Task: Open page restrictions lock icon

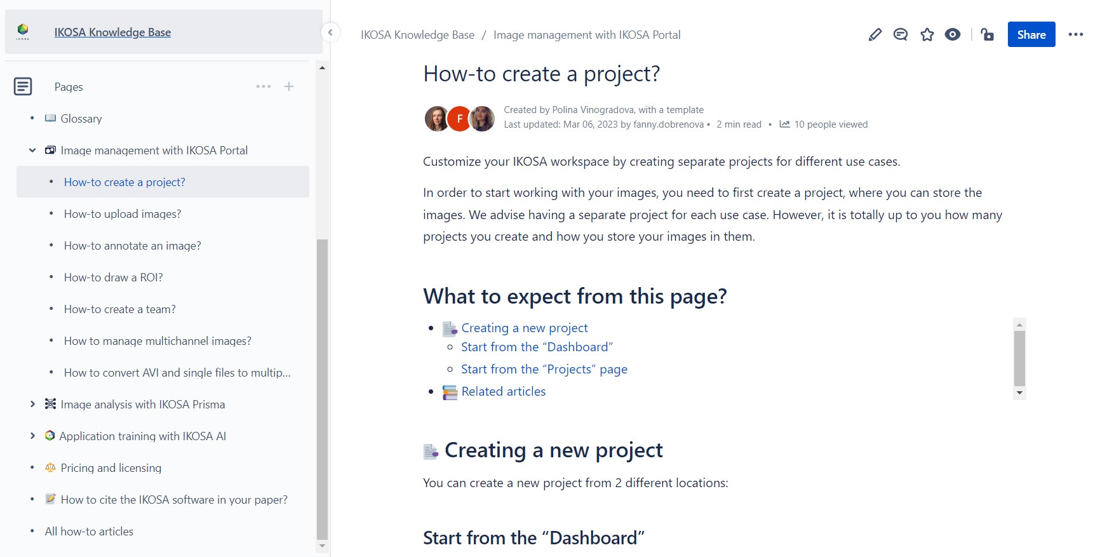Action: point(987,35)
